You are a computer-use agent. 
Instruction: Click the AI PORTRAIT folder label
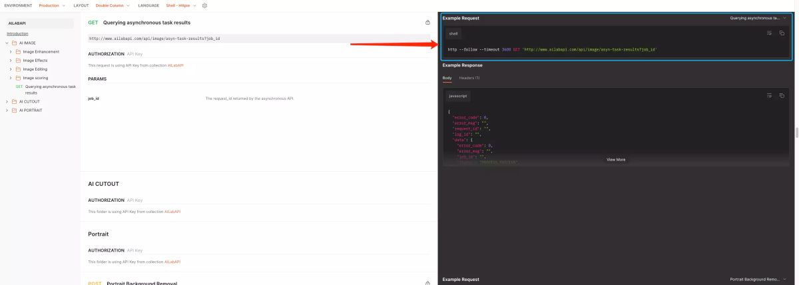[31, 110]
